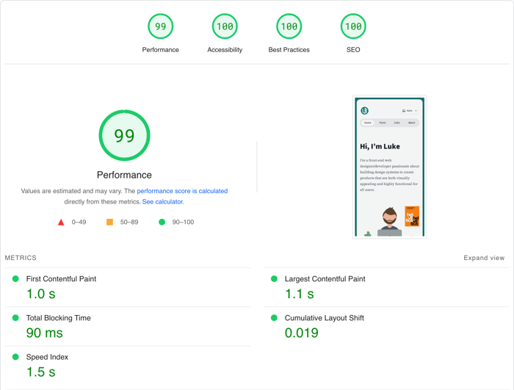Open the 'See calculator.' link

pyautogui.click(x=163, y=202)
